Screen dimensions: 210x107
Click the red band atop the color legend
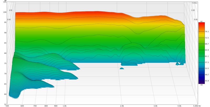(x=201, y=24)
